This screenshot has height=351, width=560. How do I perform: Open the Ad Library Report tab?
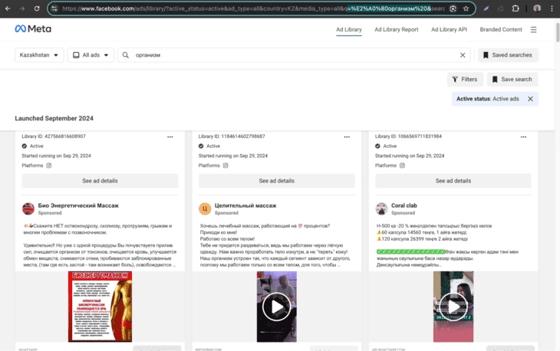click(397, 30)
